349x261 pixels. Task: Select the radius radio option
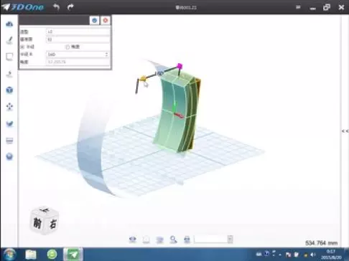point(22,47)
